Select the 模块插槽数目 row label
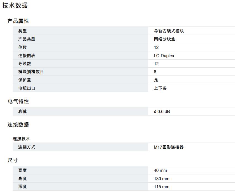Viewport: 235px width, 192px height. [31, 72]
